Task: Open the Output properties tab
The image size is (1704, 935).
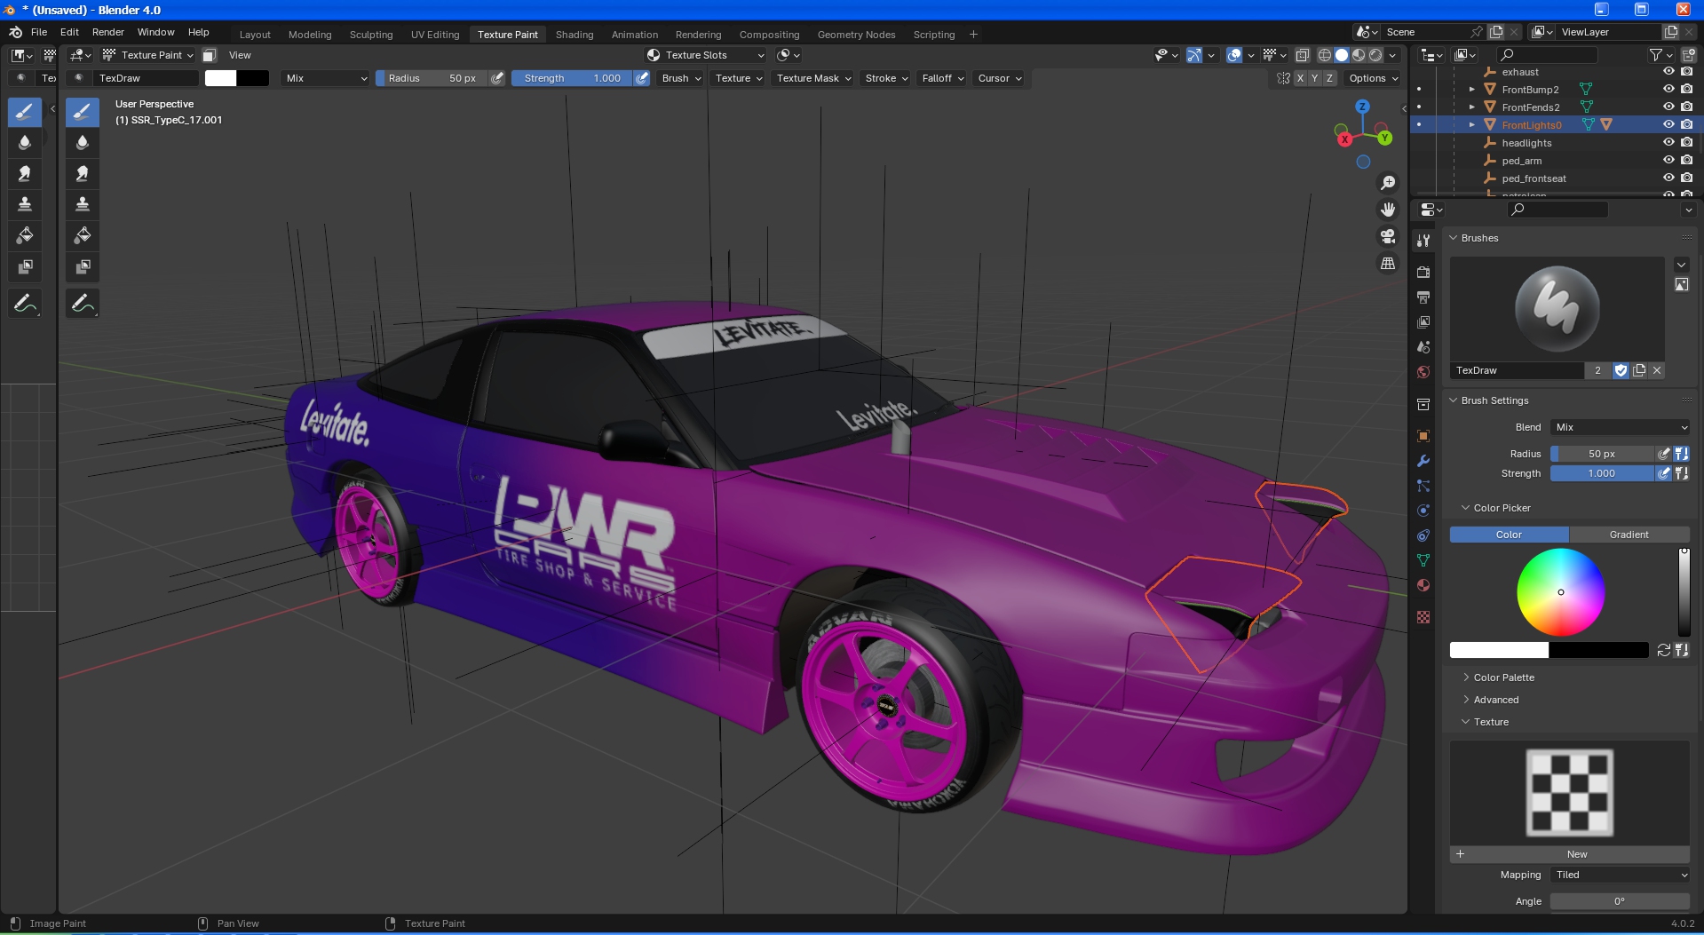Action: 1423,297
